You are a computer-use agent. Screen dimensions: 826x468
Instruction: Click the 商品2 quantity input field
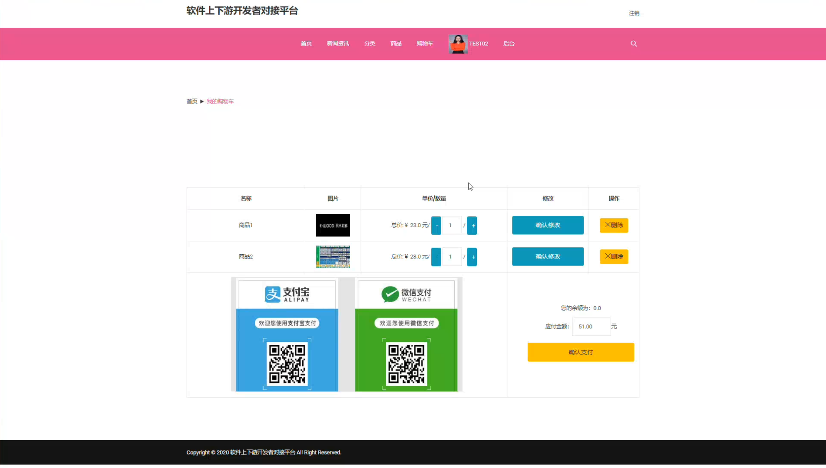(x=452, y=257)
